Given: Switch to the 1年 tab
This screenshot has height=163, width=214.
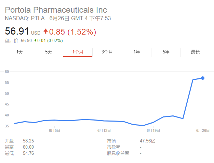Looking at the screenshot, I should click(x=136, y=52).
